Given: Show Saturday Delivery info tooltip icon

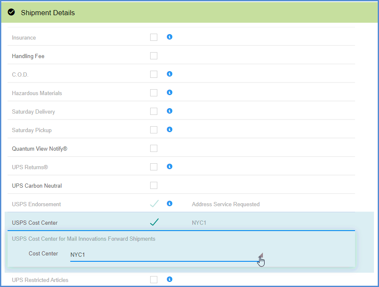Looking at the screenshot, I should point(170,111).
